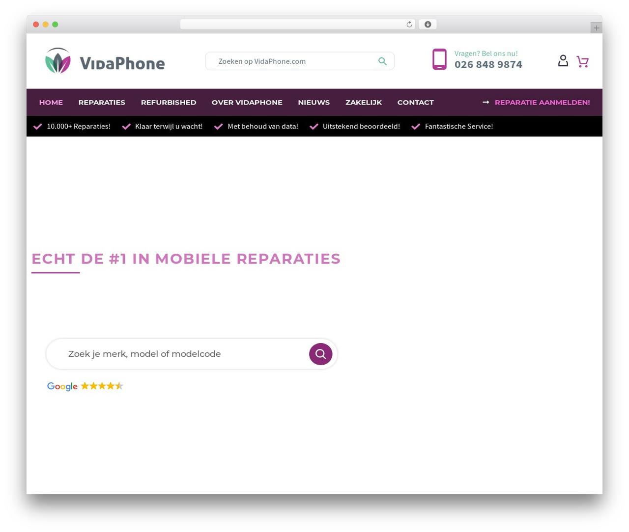
Task: Click the Echt de #1 heading
Action: pyautogui.click(x=186, y=259)
